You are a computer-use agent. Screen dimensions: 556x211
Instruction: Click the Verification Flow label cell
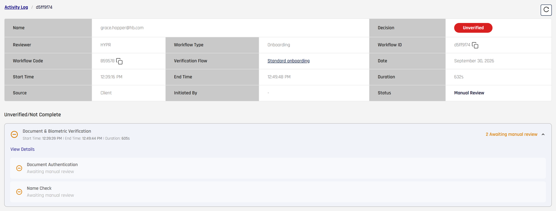click(212, 61)
